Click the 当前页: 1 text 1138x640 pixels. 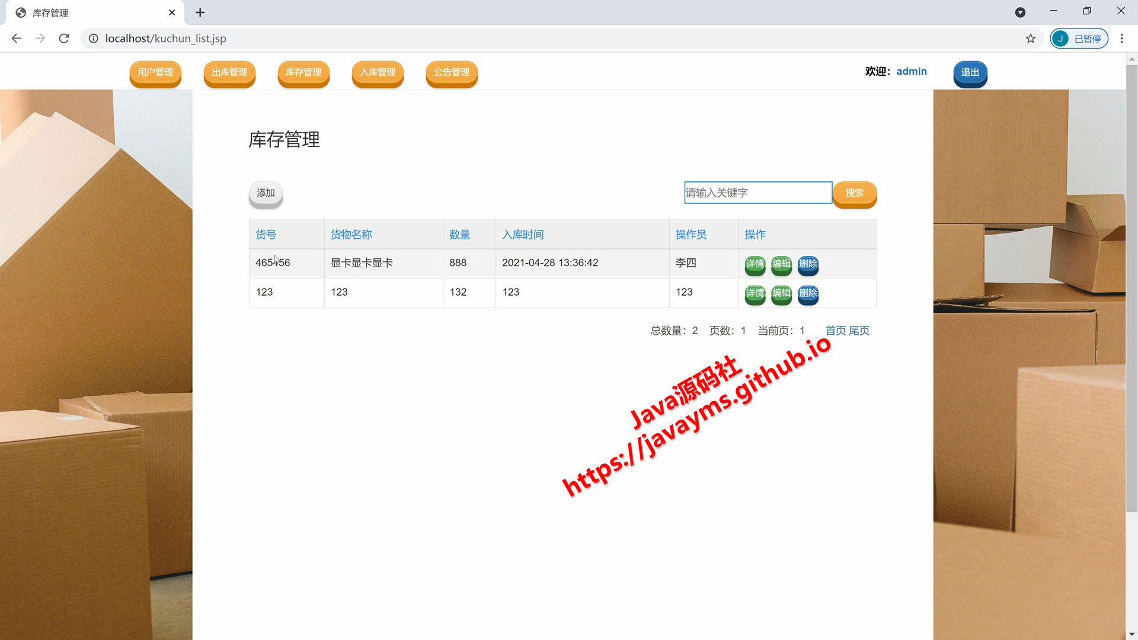pos(781,331)
